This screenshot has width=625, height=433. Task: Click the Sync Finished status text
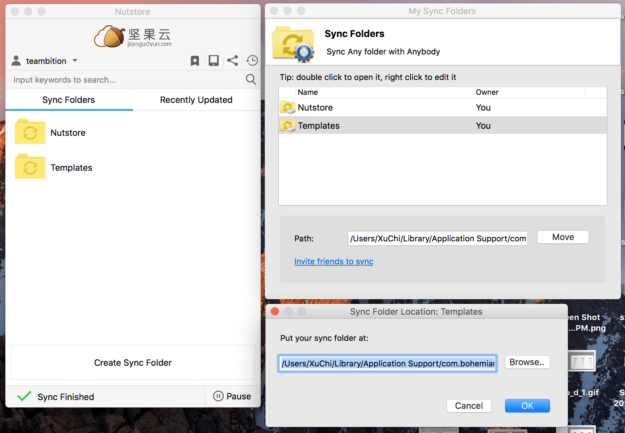pos(66,397)
